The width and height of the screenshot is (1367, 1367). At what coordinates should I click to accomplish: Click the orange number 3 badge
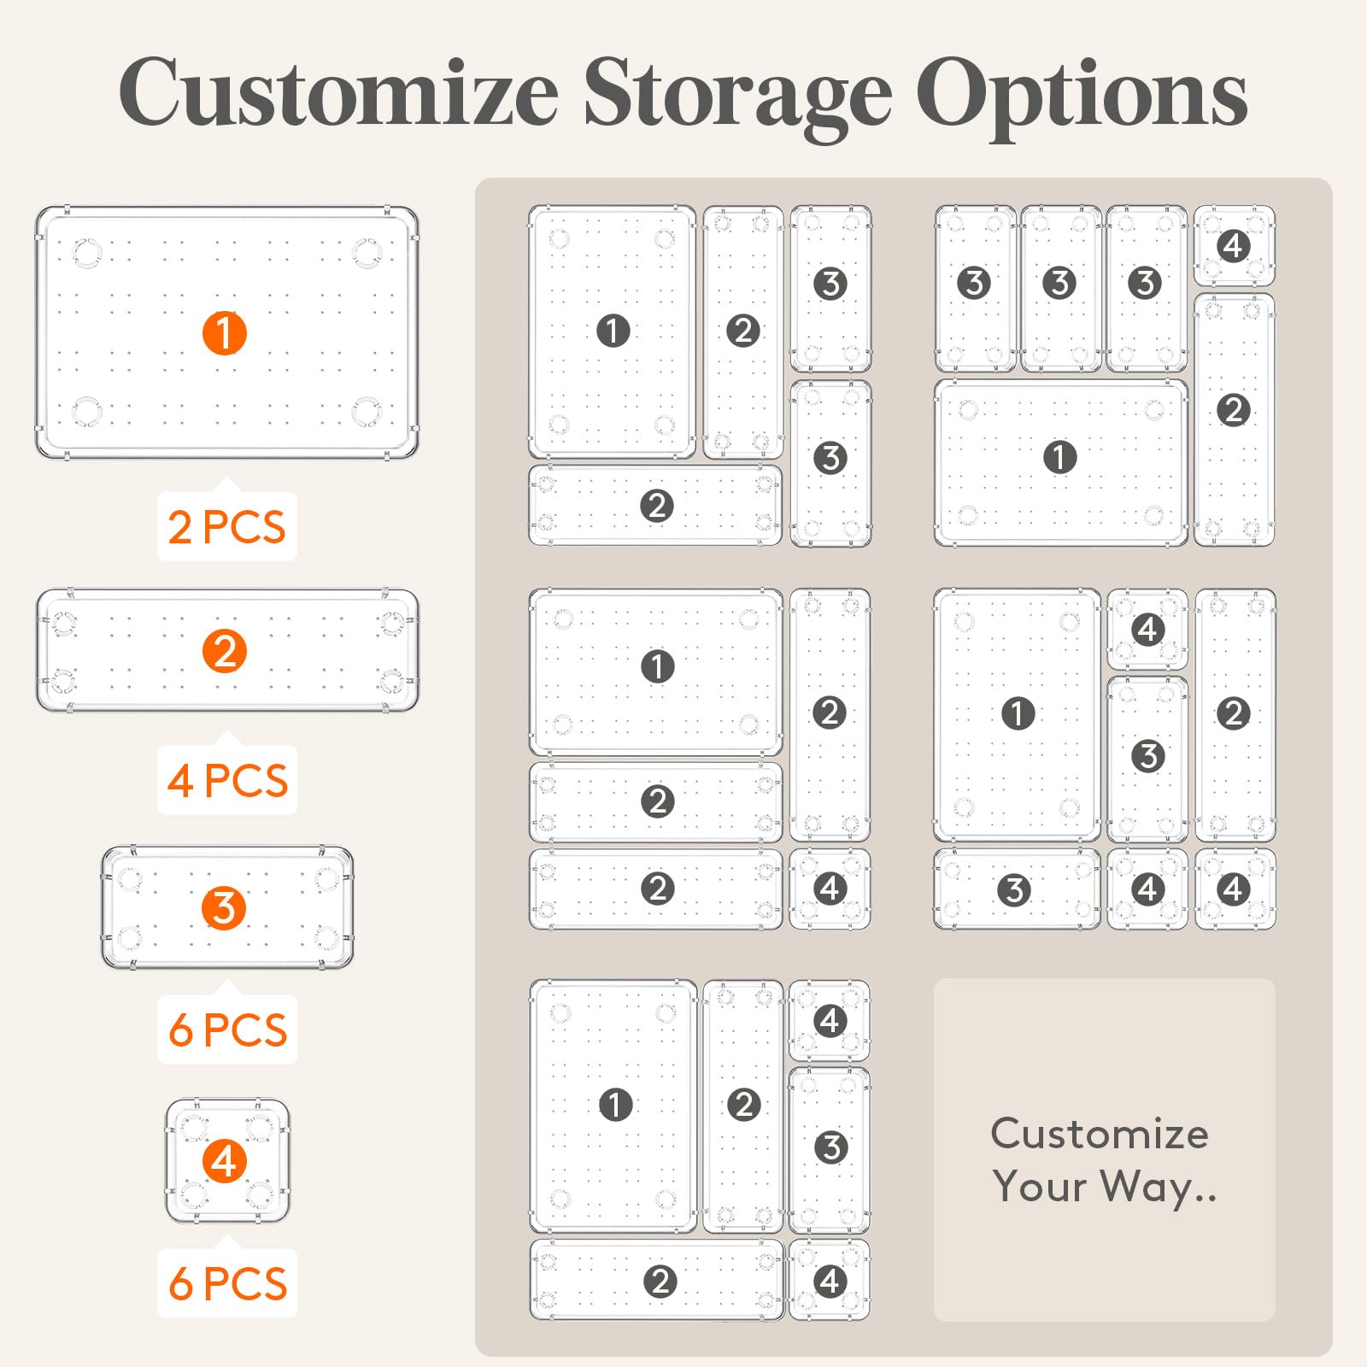pos(225,908)
